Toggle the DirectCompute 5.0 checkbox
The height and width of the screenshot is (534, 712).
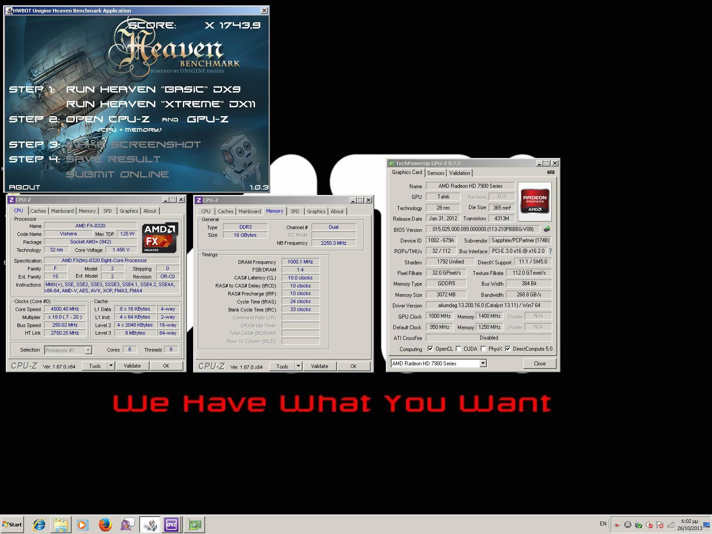[508, 349]
